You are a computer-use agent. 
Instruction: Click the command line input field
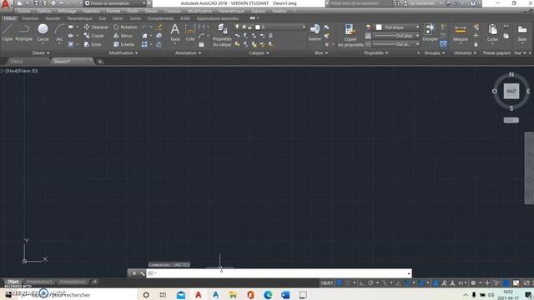tap(279, 273)
